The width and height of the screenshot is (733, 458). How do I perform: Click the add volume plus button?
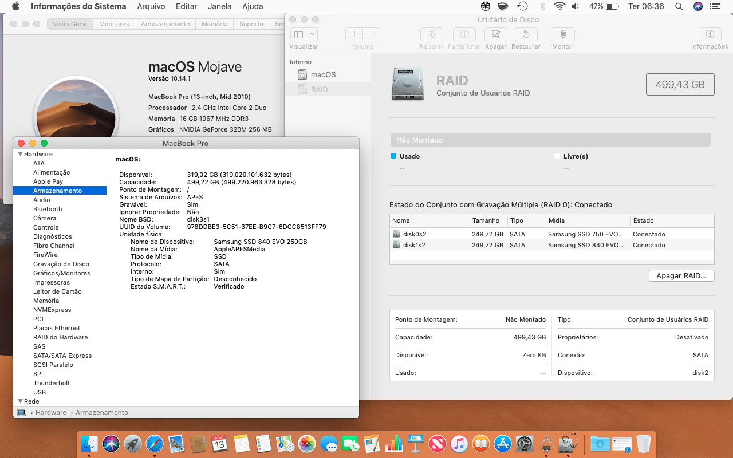pos(354,34)
